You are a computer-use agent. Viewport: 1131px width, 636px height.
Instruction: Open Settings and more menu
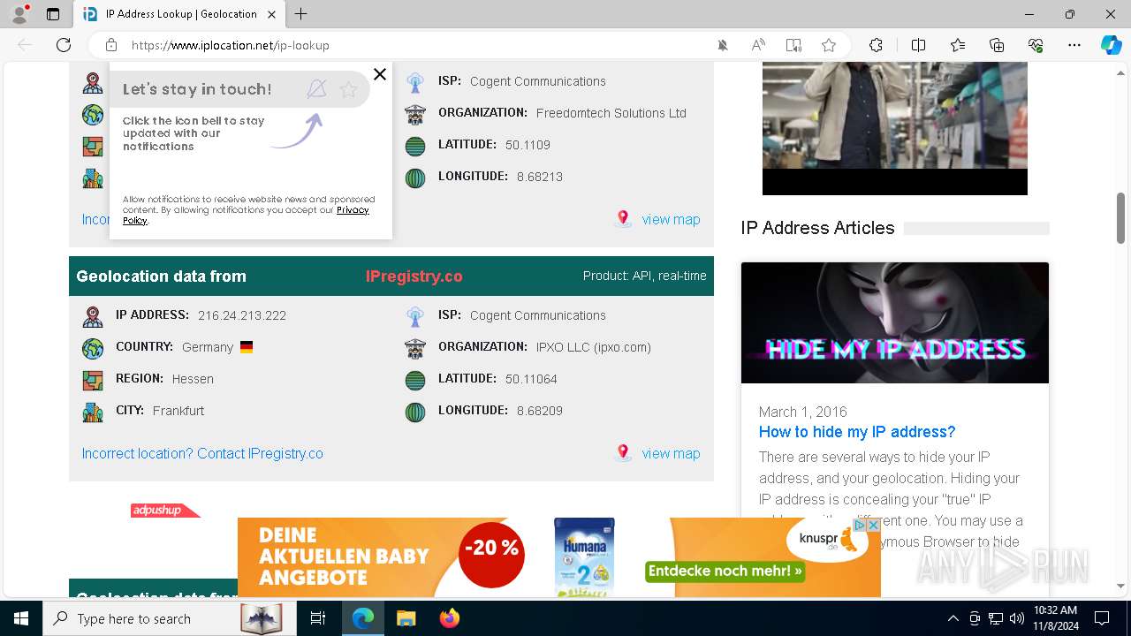tap(1074, 45)
